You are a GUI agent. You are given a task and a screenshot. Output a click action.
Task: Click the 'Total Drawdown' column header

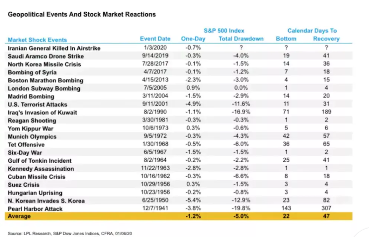point(241,39)
